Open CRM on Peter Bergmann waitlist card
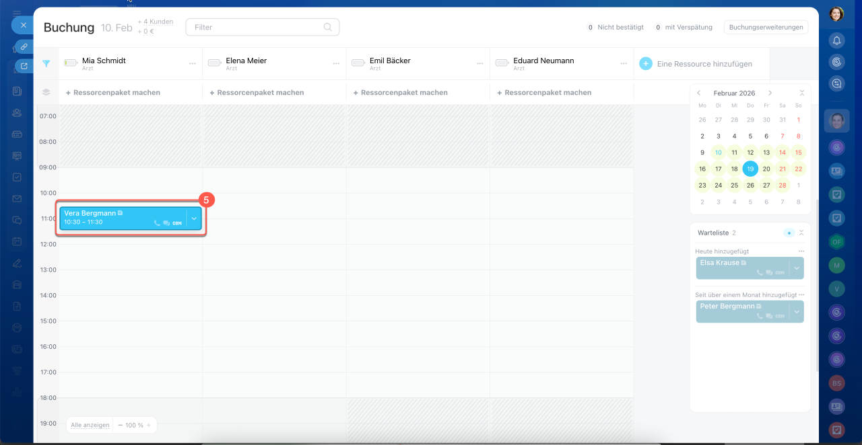Image resolution: width=862 pixels, height=445 pixels. 780,316
